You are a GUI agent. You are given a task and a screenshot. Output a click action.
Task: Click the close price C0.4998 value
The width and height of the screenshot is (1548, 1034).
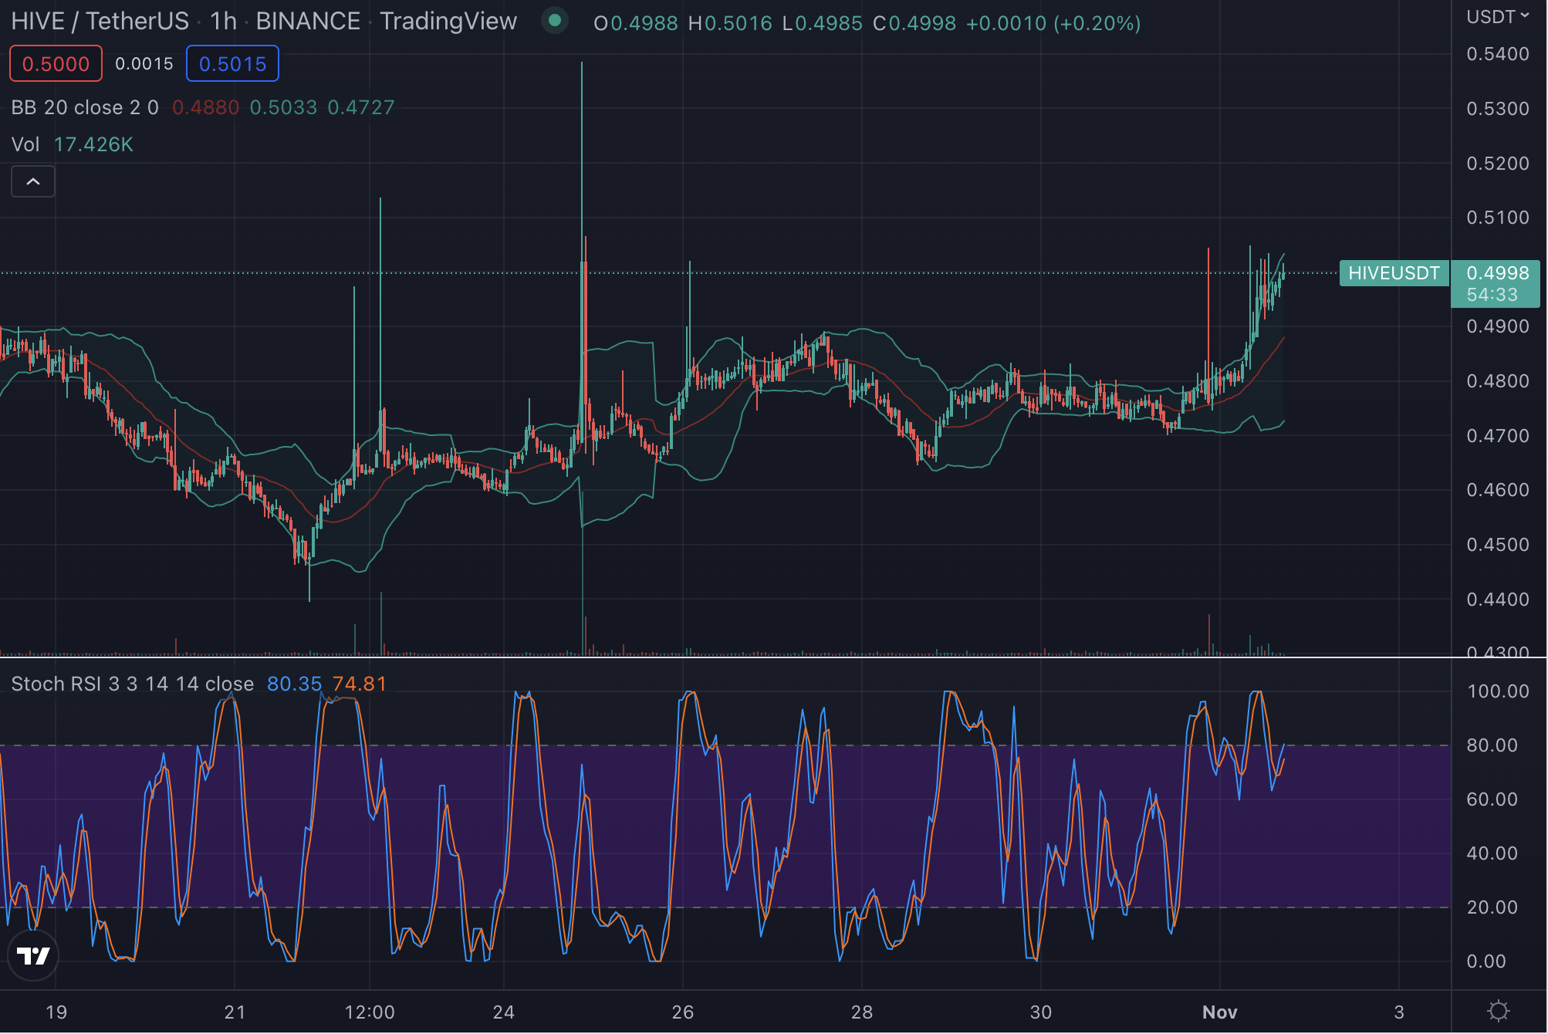pos(914,23)
